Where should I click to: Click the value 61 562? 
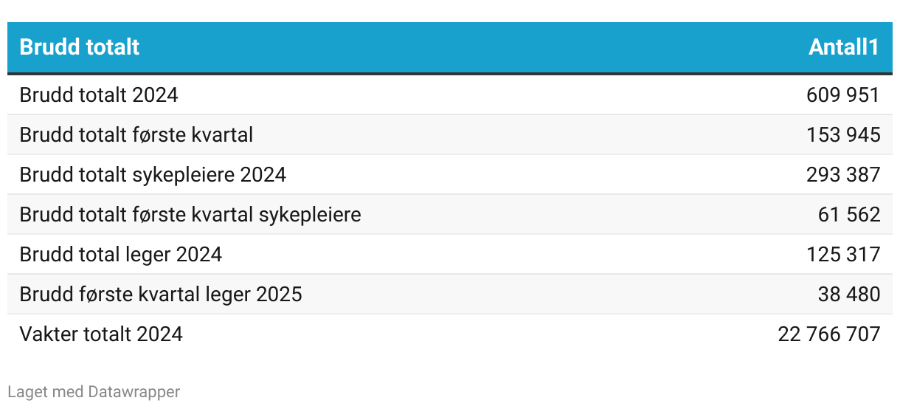click(849, 215)
